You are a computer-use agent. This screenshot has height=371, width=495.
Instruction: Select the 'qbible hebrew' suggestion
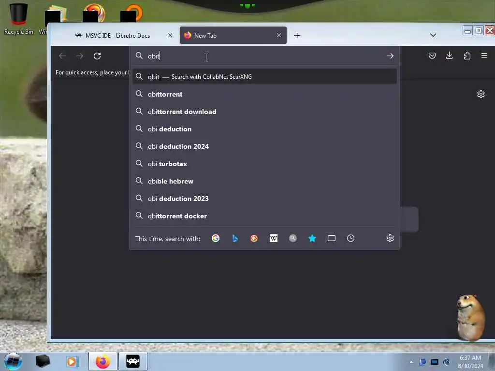tap(264, 181)
